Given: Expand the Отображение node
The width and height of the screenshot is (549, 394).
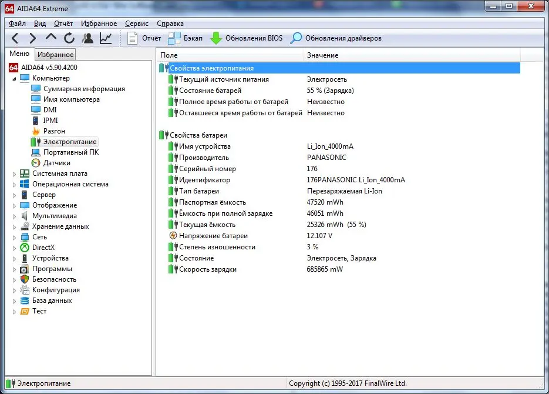Looking at the screenshot, I should (x=14, y=206).
